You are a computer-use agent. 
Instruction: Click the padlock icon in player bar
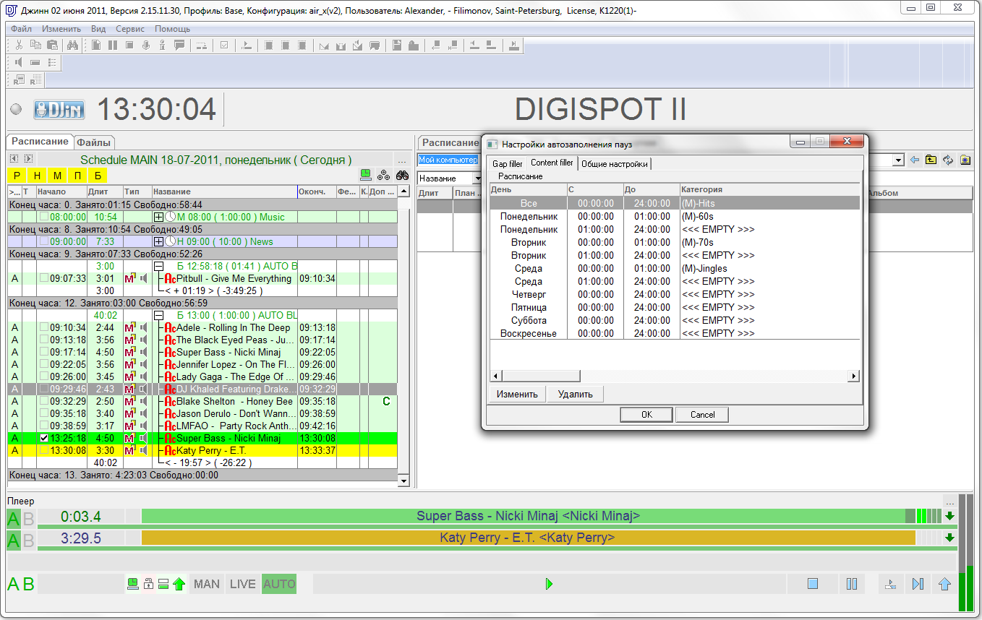point(149,584)
